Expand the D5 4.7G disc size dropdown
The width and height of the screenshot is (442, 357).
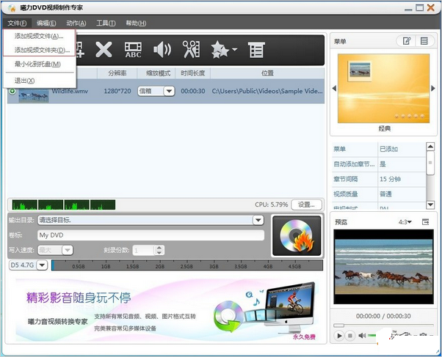pyautogui.click(x=42, y=265)
